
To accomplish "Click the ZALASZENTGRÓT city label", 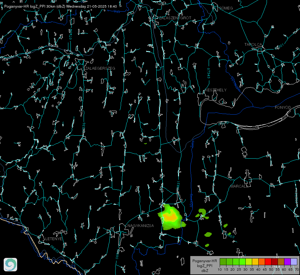I will 175,18.
